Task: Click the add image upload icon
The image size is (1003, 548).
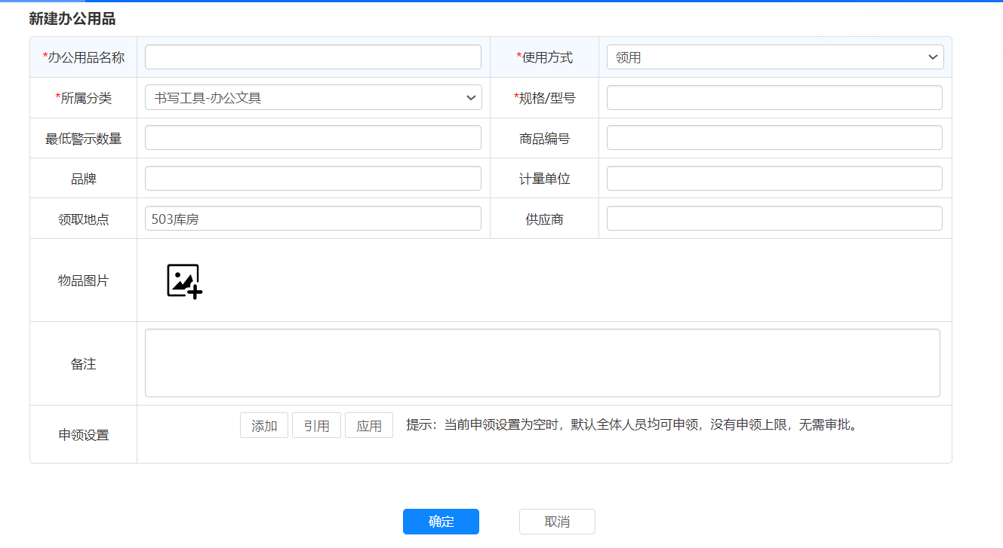Action: click(184, 281)
